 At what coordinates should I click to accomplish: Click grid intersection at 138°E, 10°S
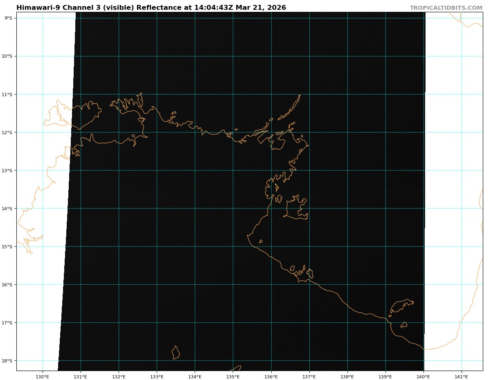pos(347,56)
